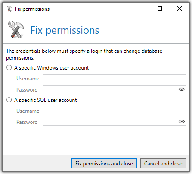Choose the specific SQL user account radio button

(x=9, y=100)
